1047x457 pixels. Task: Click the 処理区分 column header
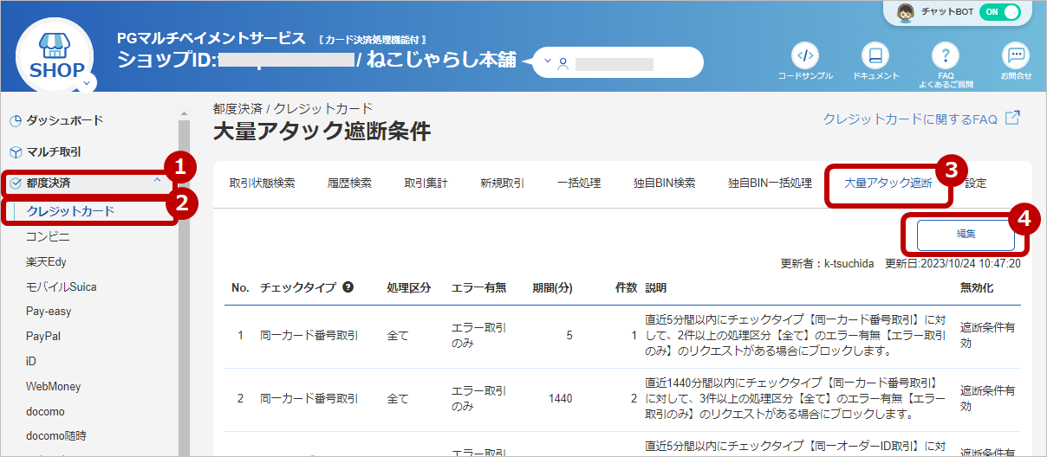[x=408, y=287]
